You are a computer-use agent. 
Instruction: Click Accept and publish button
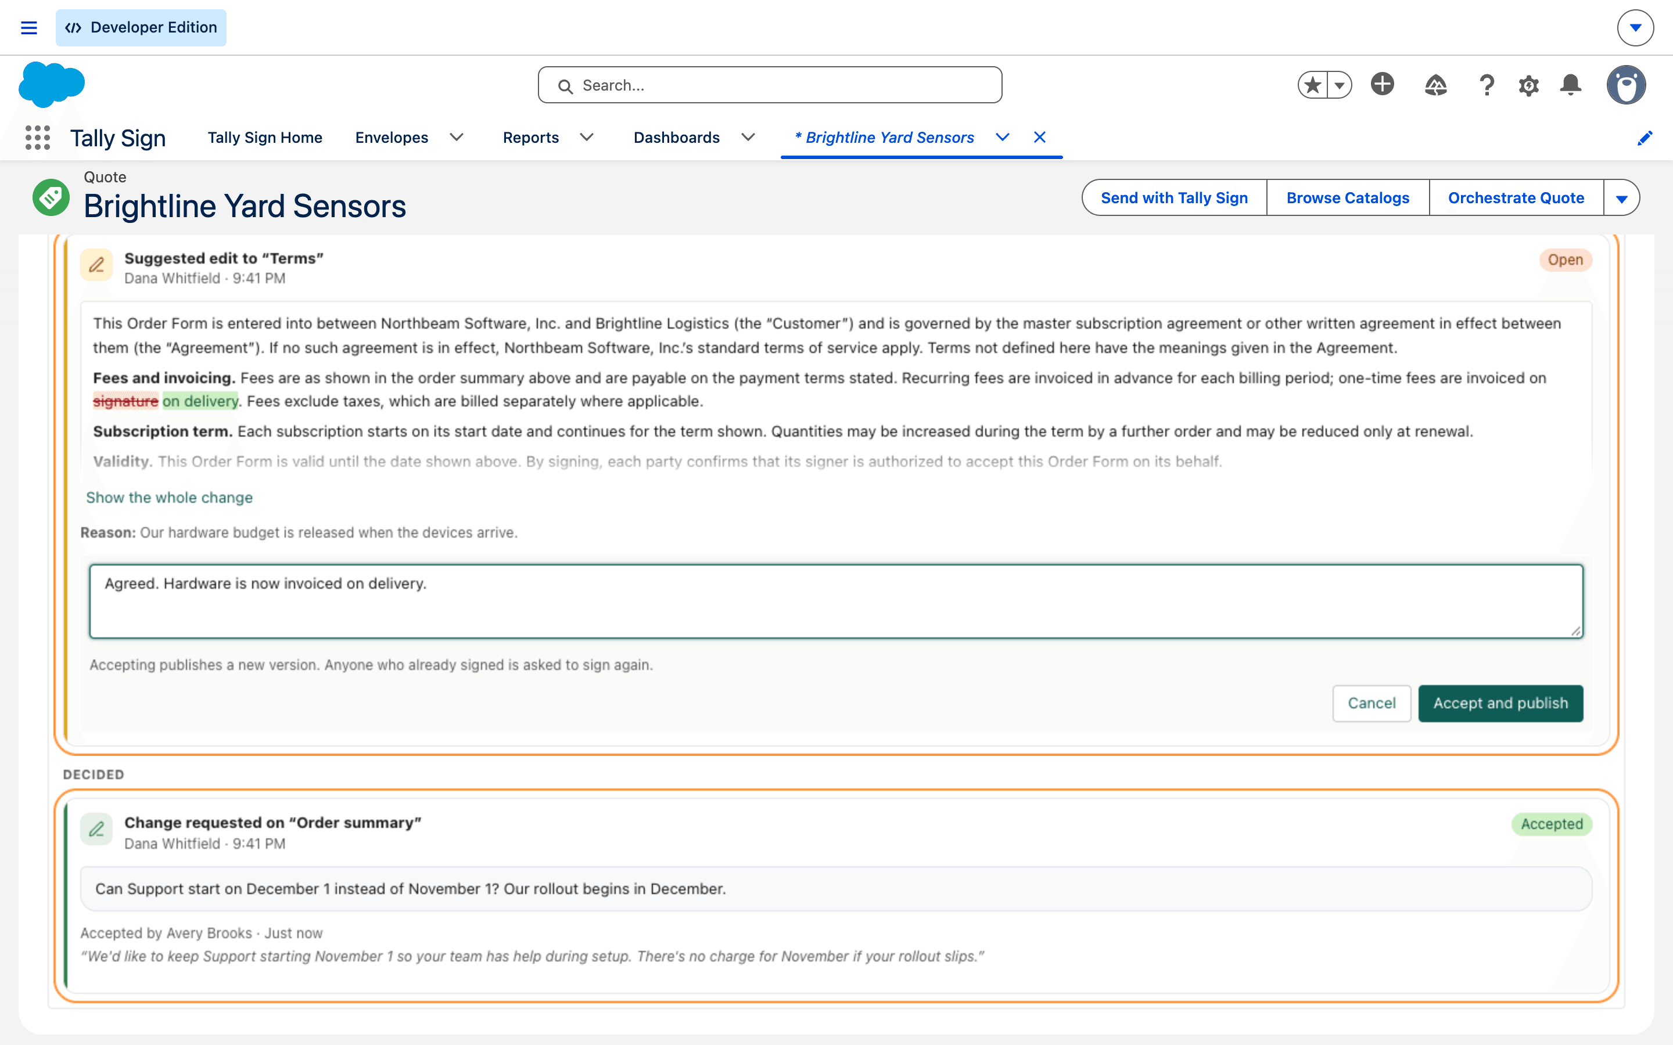pos(1500,703)
